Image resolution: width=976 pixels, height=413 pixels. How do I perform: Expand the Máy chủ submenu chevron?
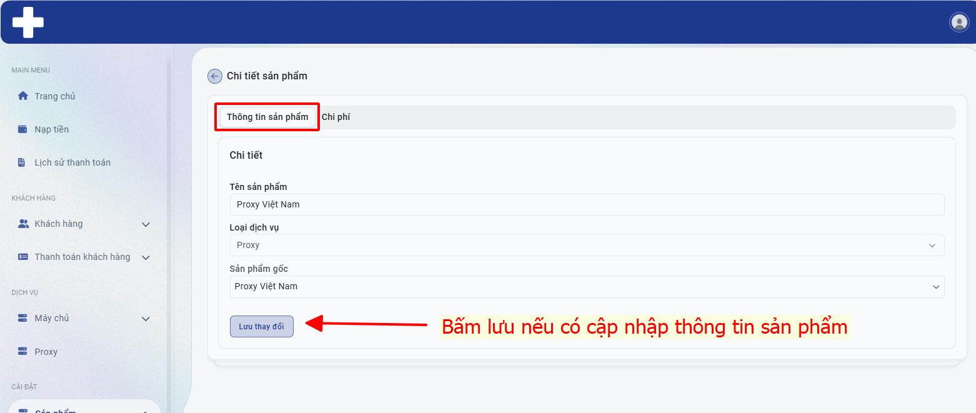pyautogui.click(x=146, y=319)
